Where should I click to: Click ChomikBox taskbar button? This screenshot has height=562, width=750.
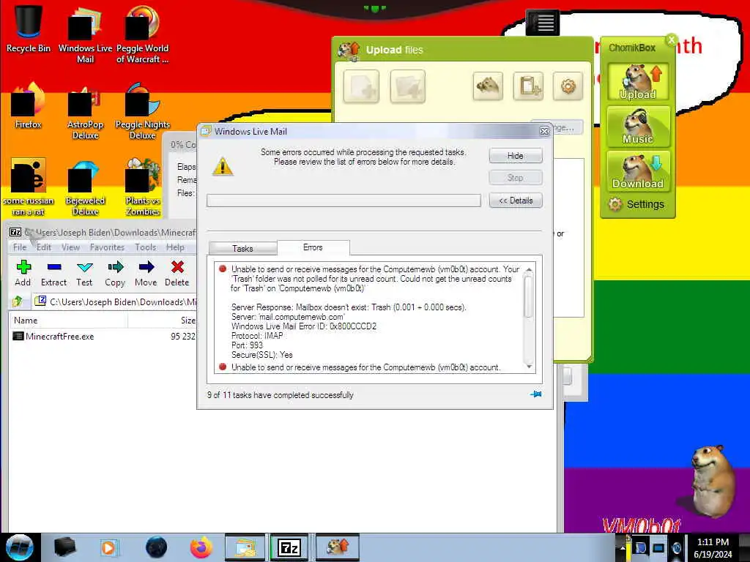coord(338,547)
